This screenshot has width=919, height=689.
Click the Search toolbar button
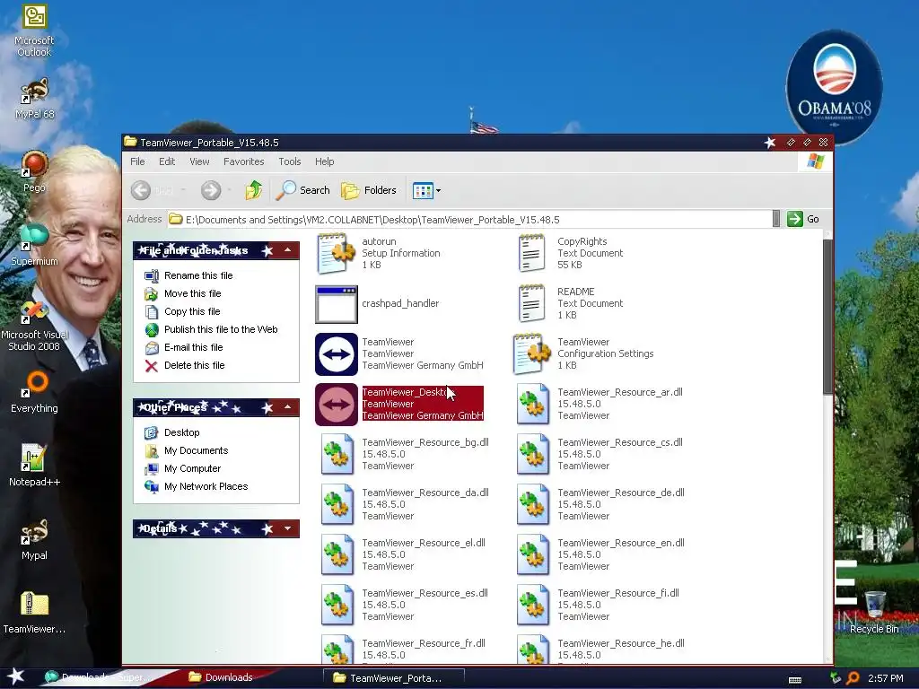click(x=303, y=190)
